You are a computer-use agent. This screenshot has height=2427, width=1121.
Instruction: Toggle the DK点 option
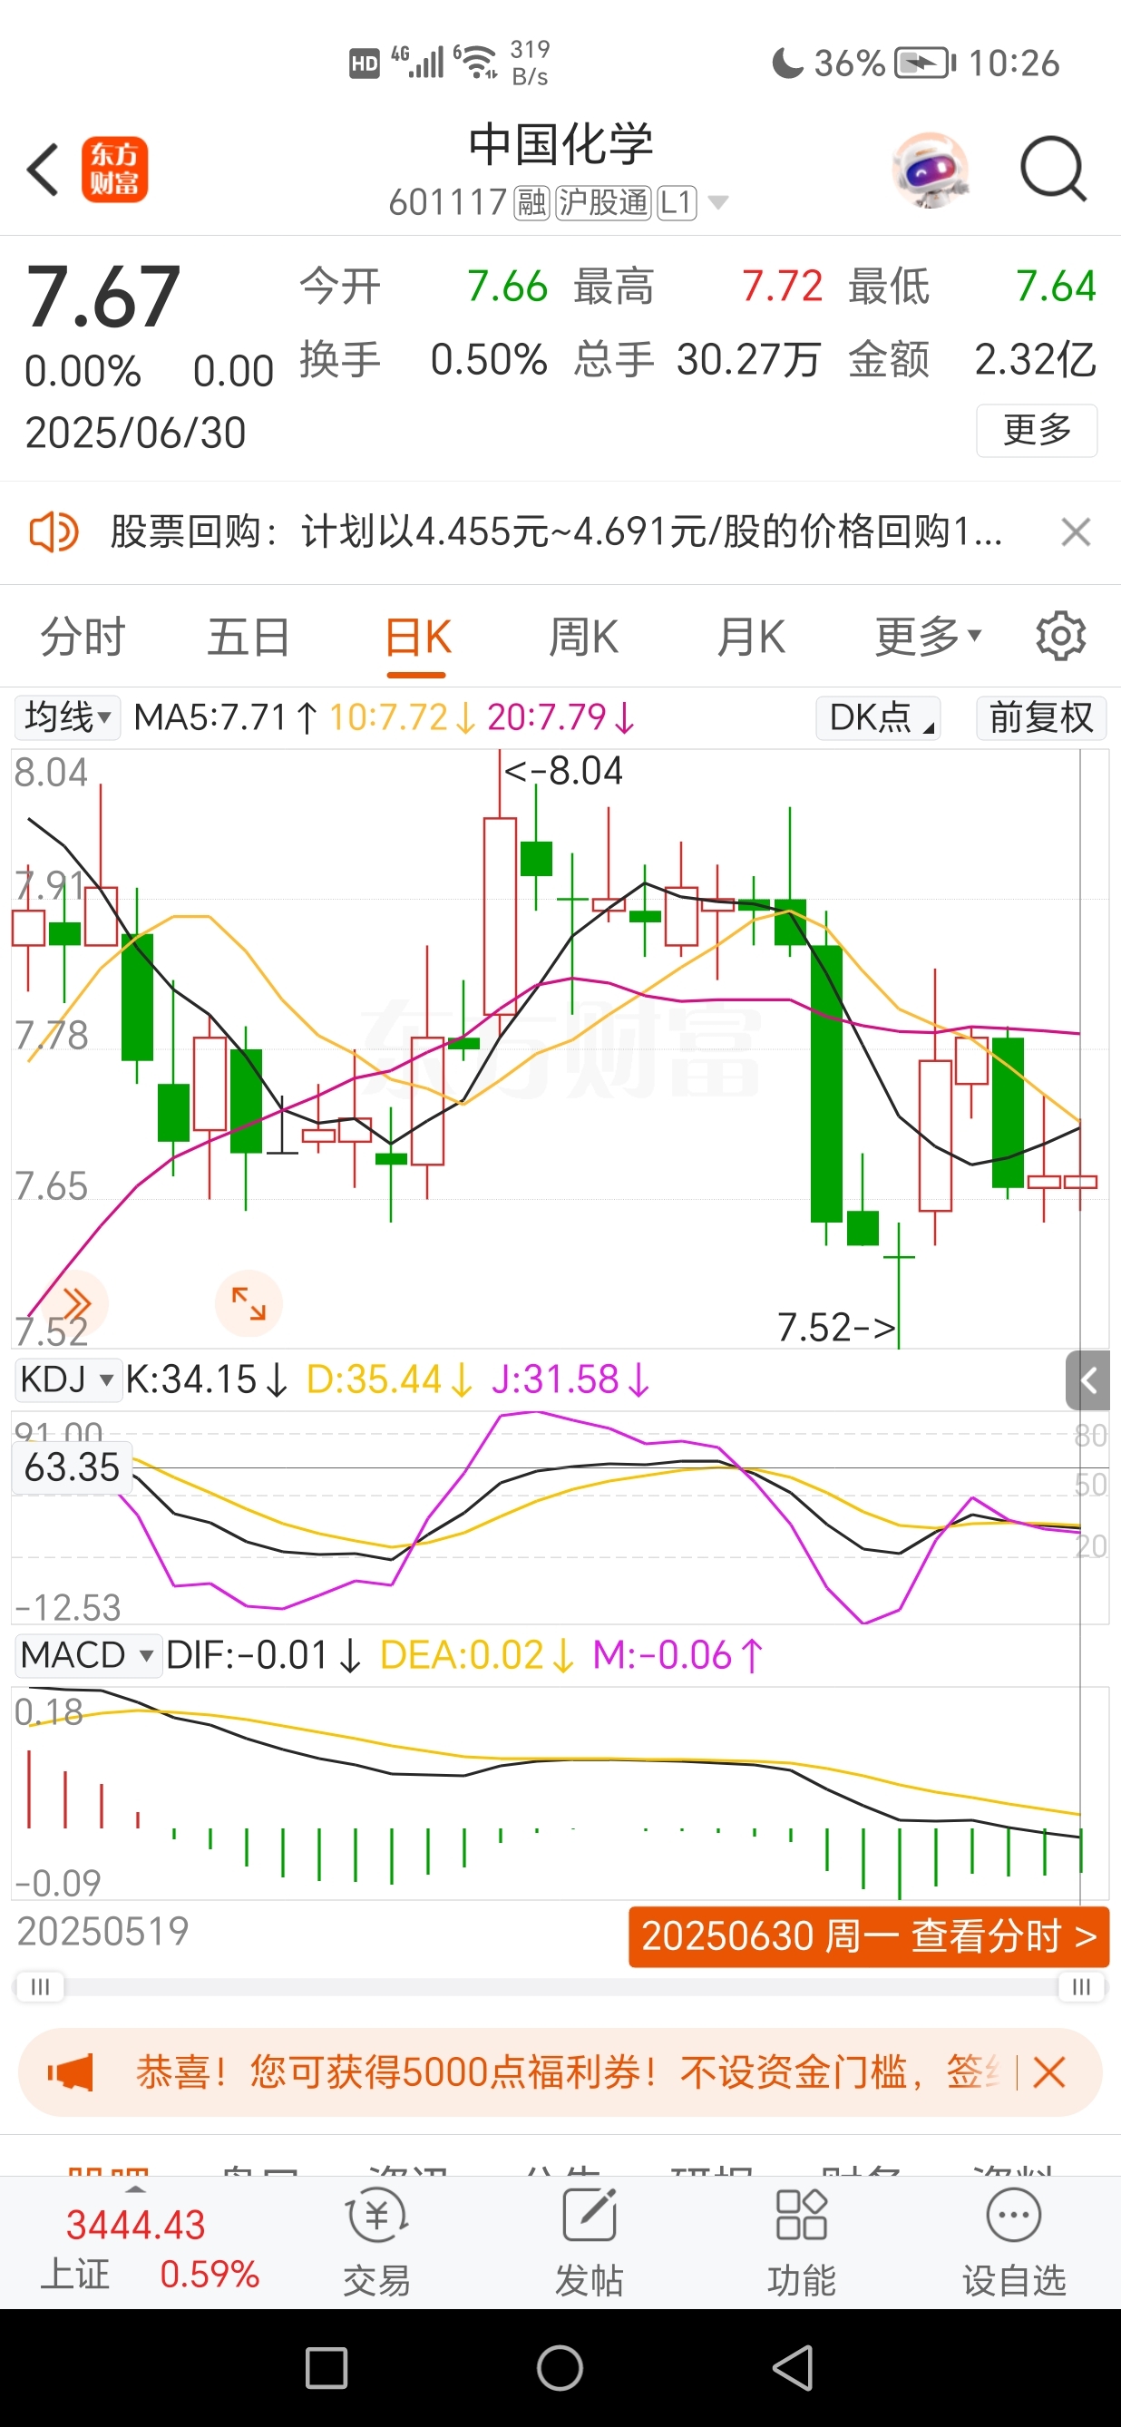pos(879,718)
